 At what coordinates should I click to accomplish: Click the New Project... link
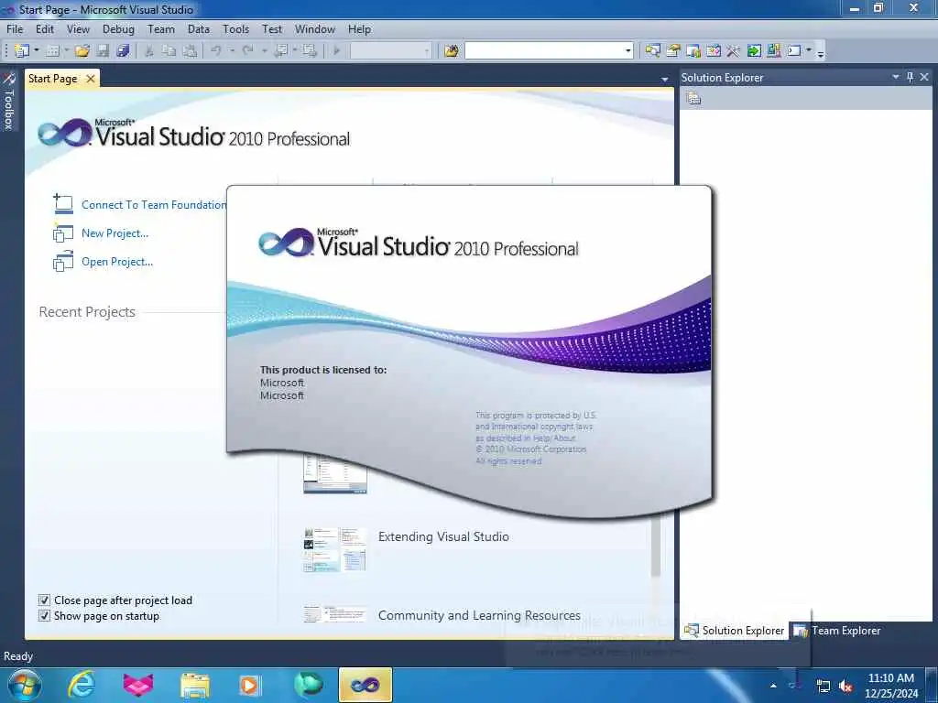(115, 233)
